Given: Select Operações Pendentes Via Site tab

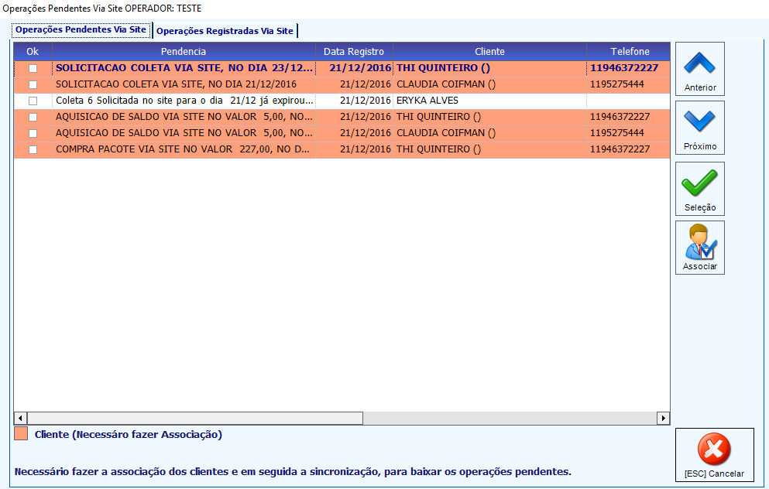Looking at the screenshot, I should 81,29.
